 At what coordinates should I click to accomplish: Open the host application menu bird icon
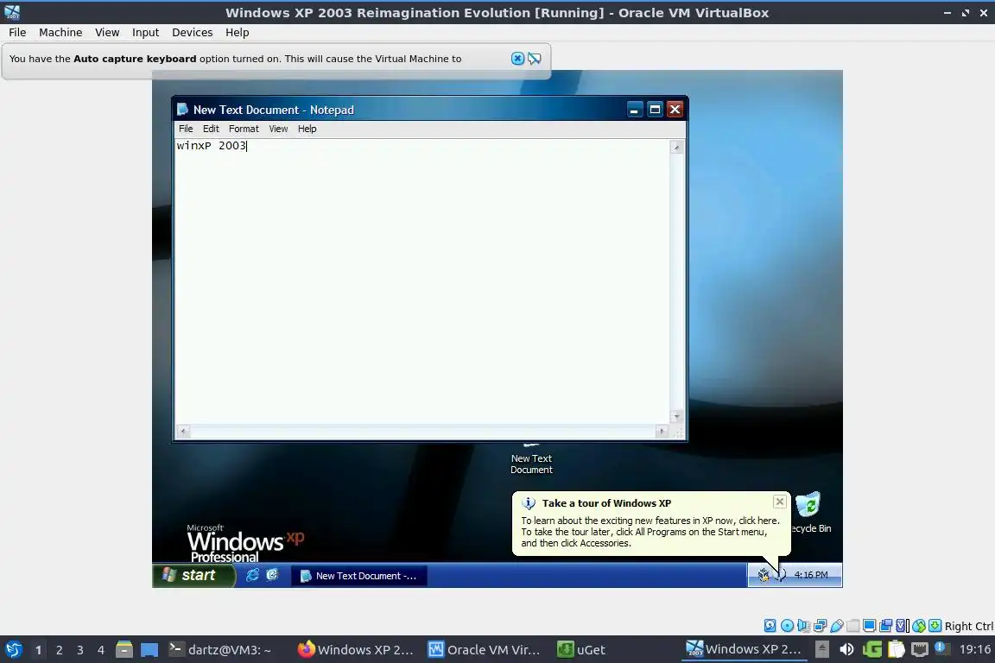[x=13, y=649]
